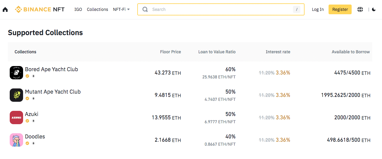The width and height of the screenshot is (382, 159).
Task: Expand the NFT-Fi dropdown menu
Action: [121, 9]
